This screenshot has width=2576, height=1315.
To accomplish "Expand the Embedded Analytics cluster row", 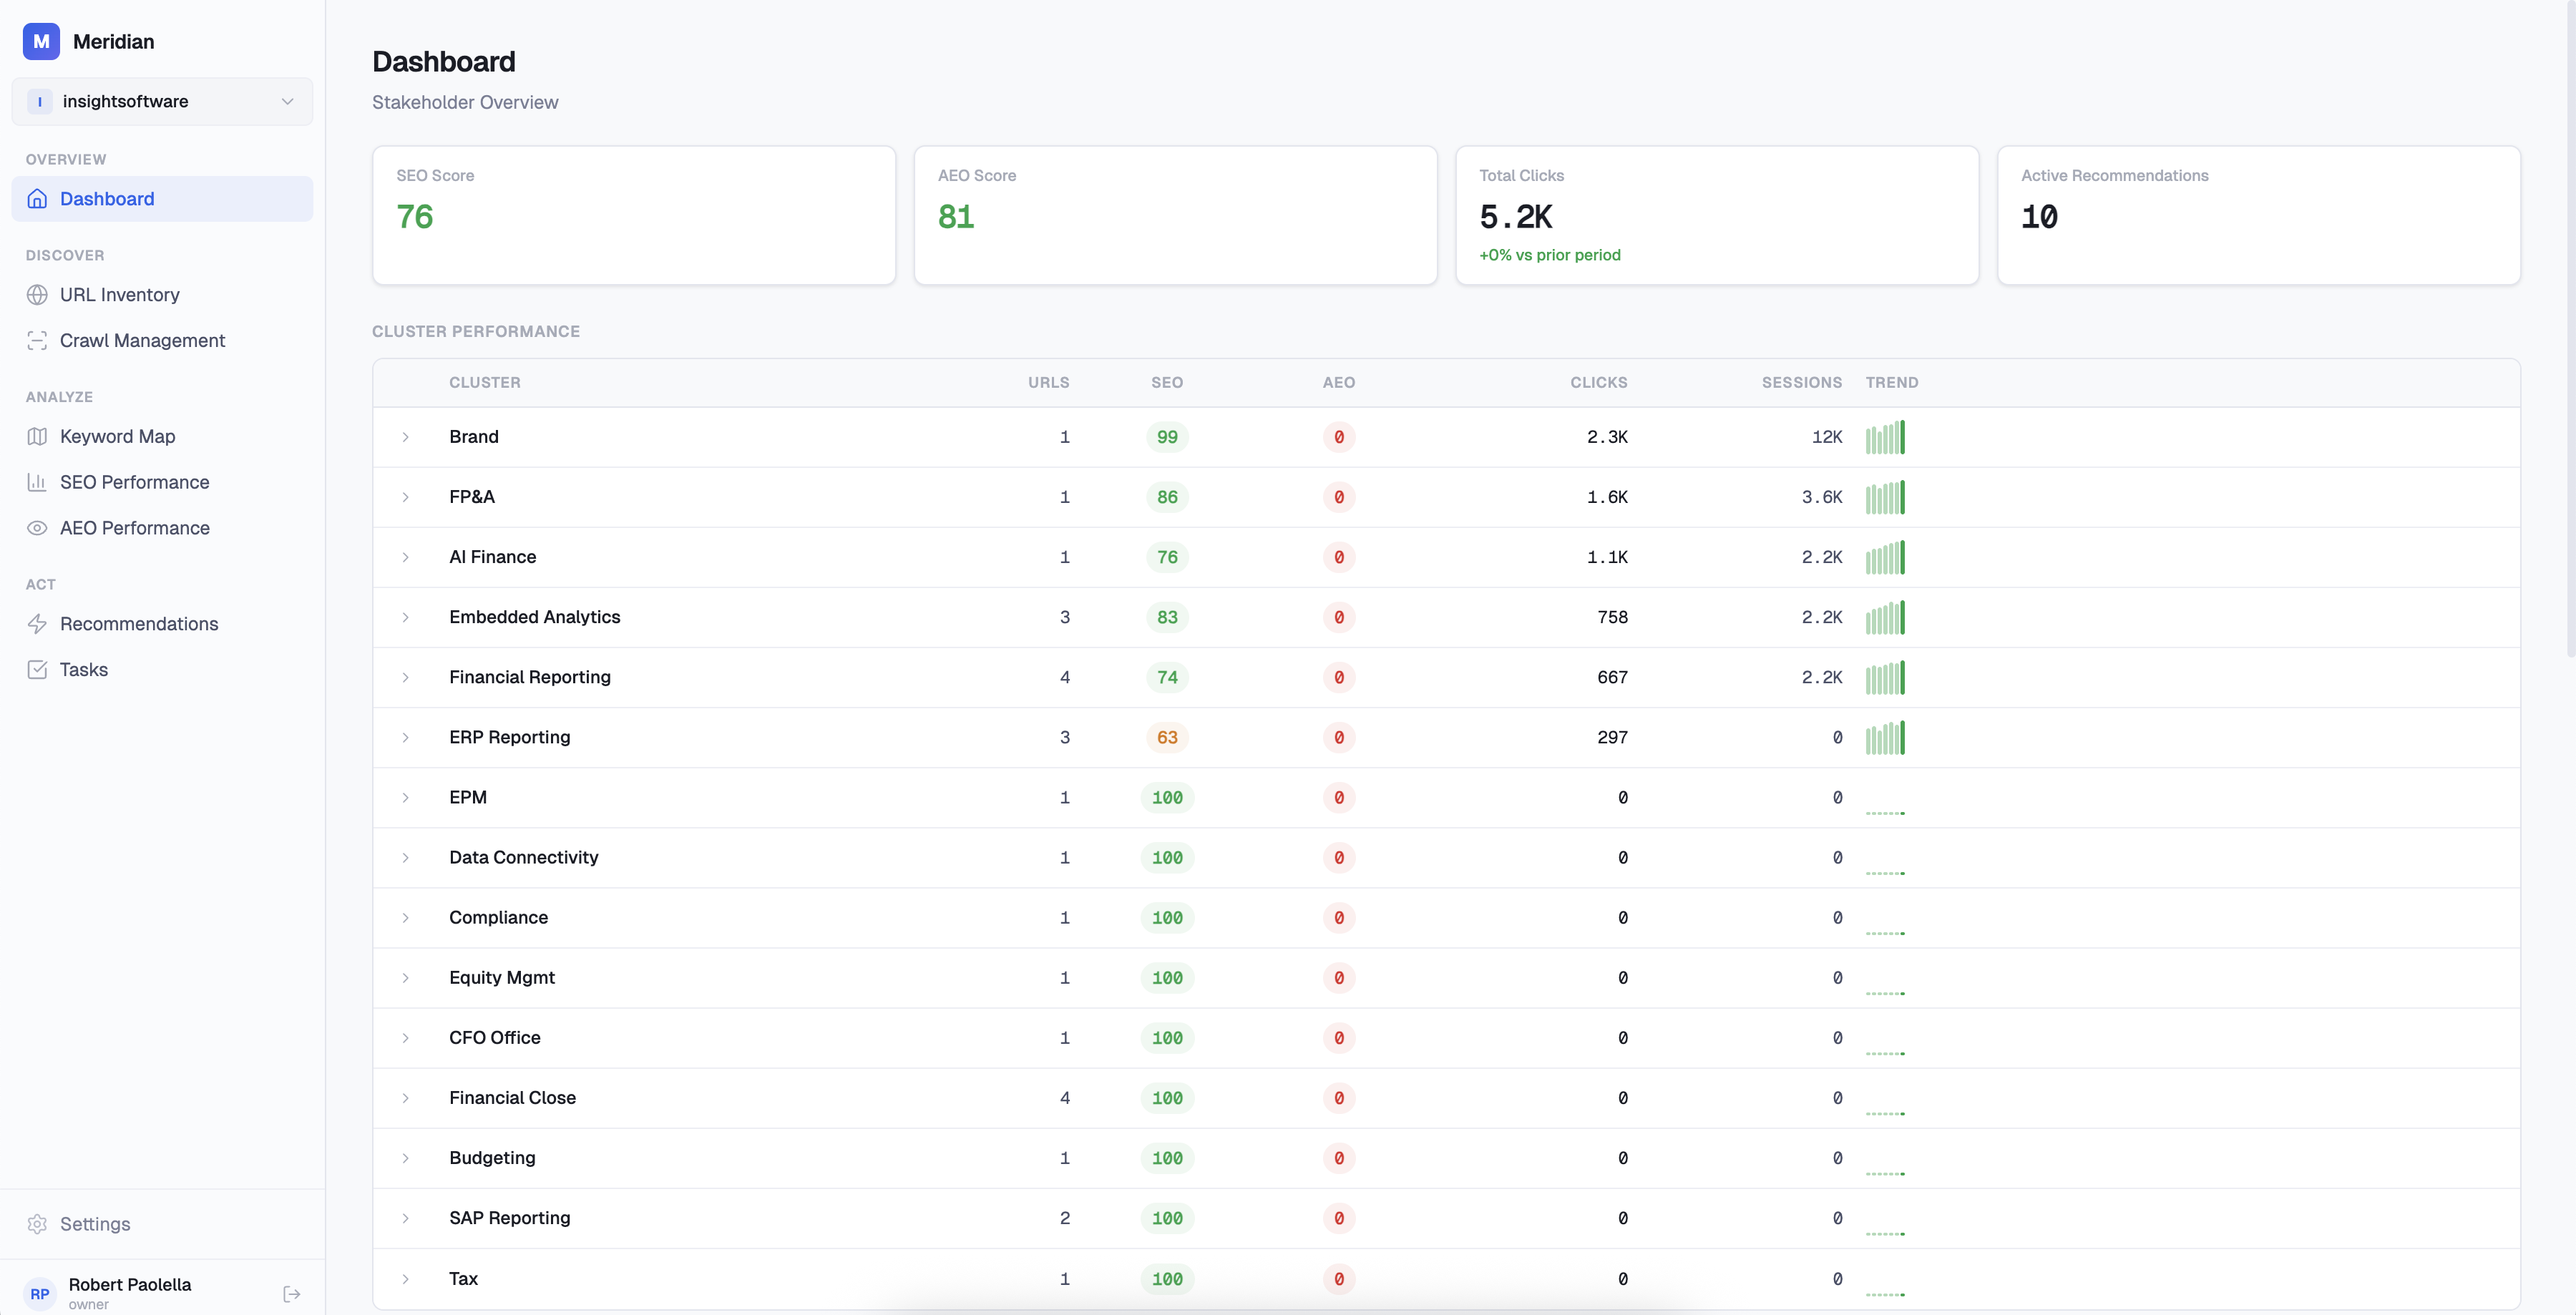I will [406, 617].
